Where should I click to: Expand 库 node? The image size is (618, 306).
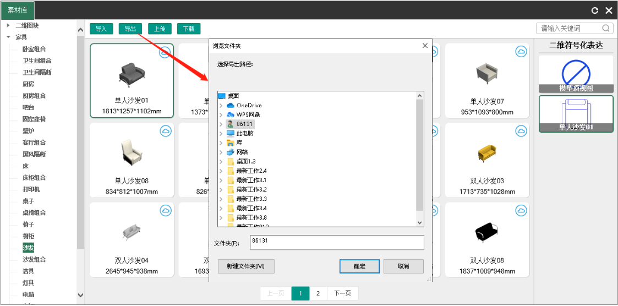(221, 143)
